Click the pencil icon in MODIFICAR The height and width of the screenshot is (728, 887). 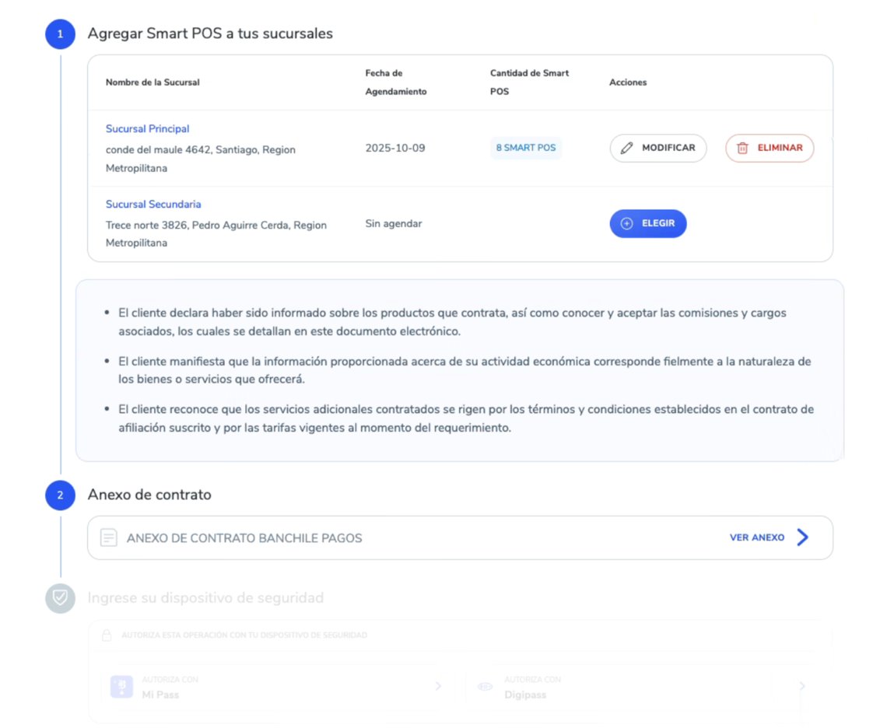626,148
